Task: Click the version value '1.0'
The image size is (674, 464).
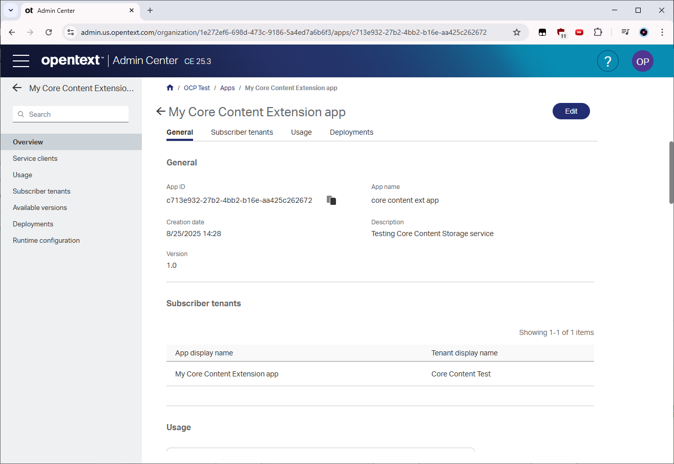Action: (172, 265)
